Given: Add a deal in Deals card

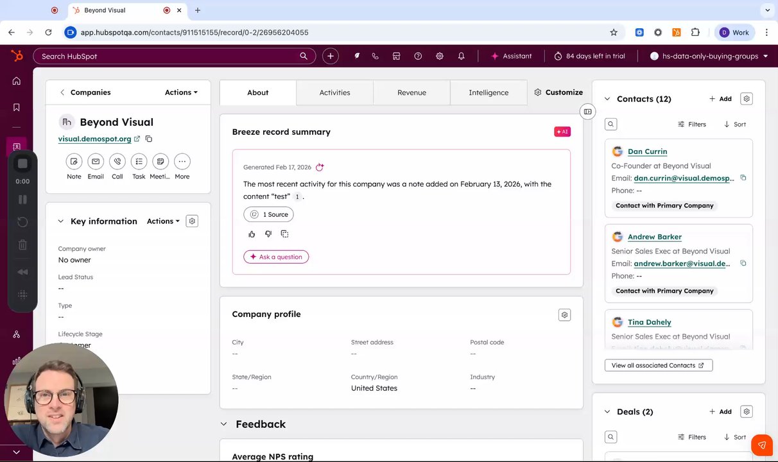Looking at the screenshot, I should (x=720, y=411).
